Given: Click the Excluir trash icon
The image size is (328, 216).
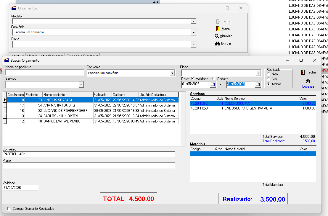Looking at the screenshot, I should click(x=218, y=21).
